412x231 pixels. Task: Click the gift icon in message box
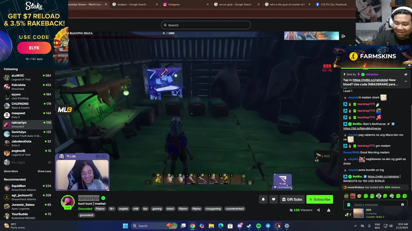(348, 205)
